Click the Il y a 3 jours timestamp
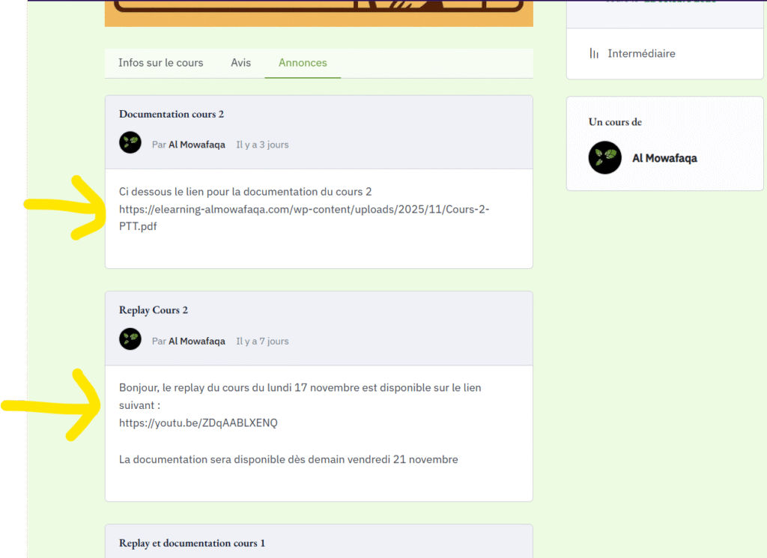Viewport: 767px width, 558px height. 262,145
